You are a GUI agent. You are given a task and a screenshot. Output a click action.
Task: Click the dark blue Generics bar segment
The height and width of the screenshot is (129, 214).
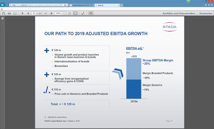[134, 89]
